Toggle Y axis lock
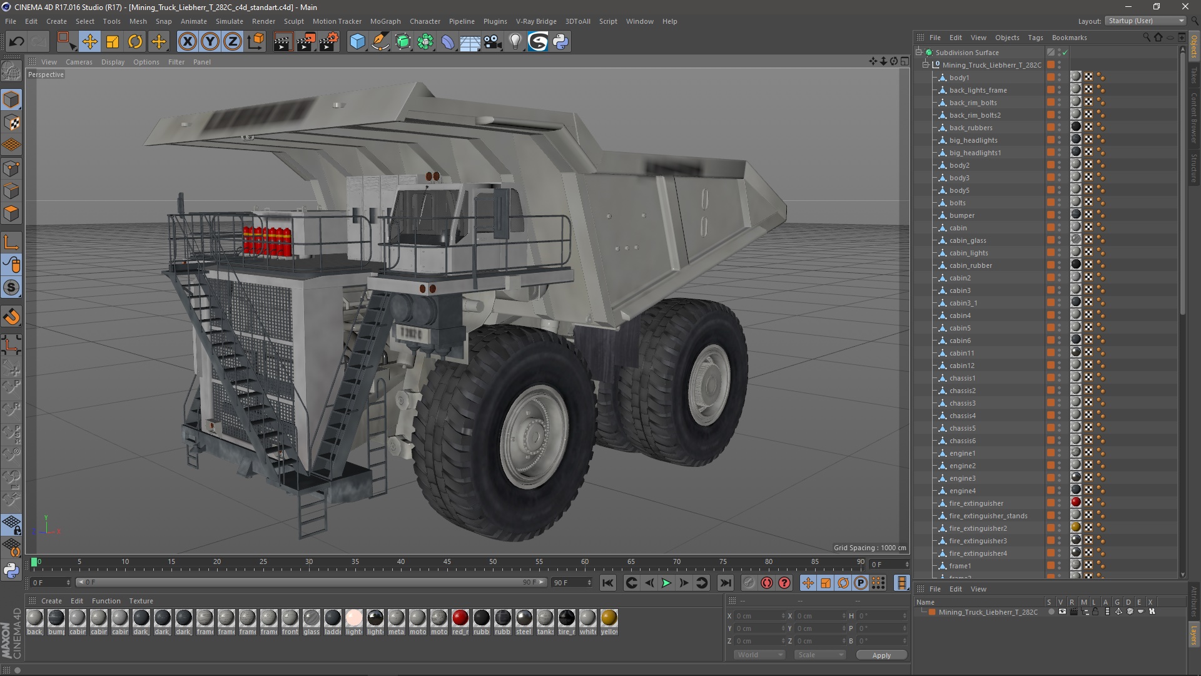 [x=210, y=42]
